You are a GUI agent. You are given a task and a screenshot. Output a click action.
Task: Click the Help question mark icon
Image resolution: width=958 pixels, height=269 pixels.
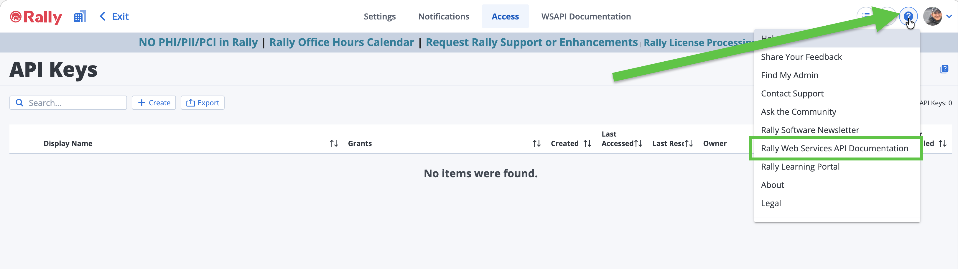908,17
